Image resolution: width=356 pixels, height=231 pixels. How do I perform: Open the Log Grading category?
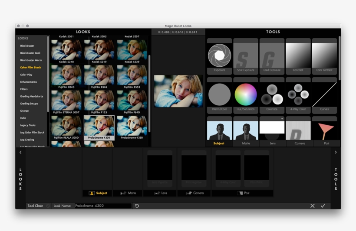27,140
